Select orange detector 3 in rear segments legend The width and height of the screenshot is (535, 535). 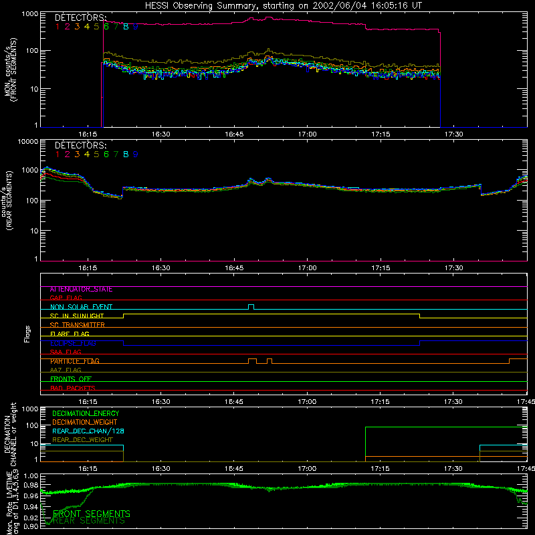(77, 154)
